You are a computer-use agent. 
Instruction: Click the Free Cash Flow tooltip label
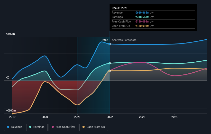[x=122, y=21]
